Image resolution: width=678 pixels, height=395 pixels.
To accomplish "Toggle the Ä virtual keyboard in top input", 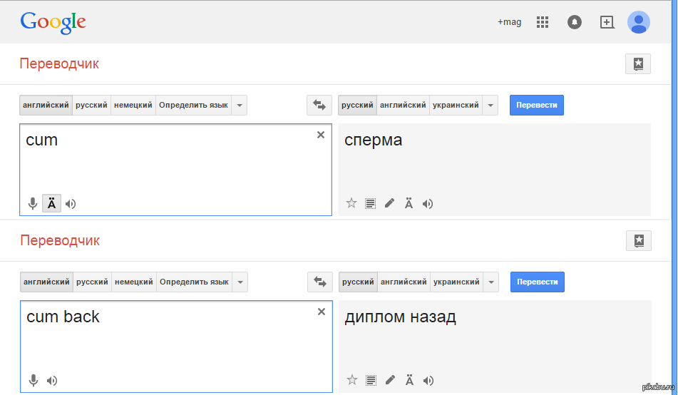I will 51,204.
